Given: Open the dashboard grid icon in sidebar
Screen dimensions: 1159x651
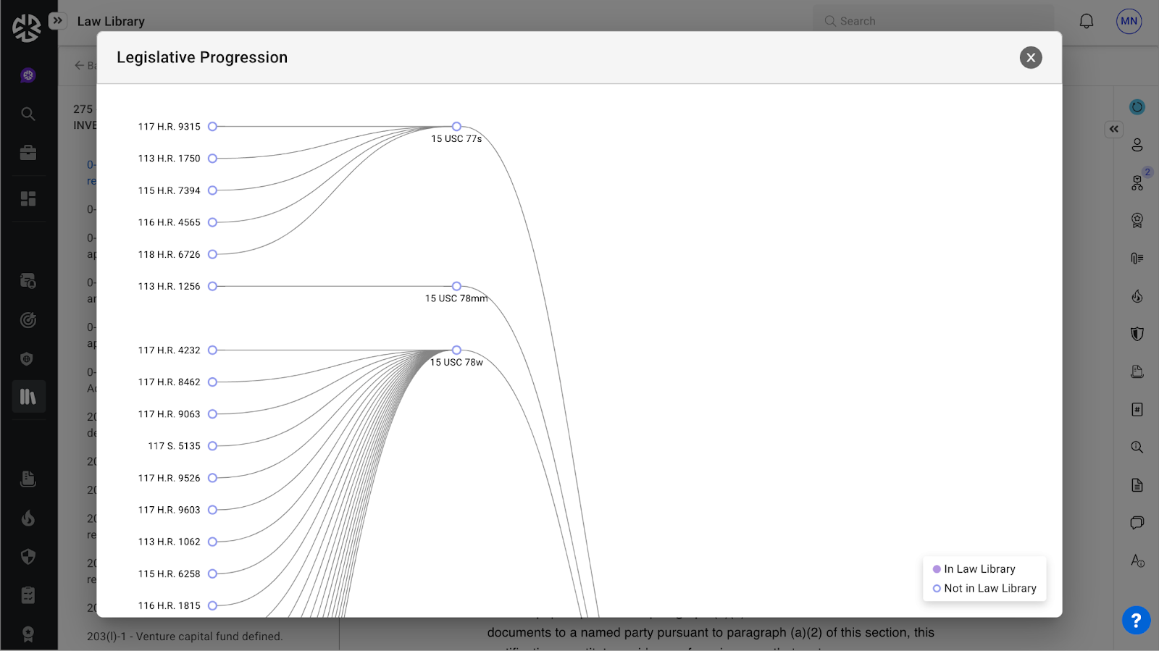Looking at the screenshot, I should pyautogui.click(x=28, y=198).
